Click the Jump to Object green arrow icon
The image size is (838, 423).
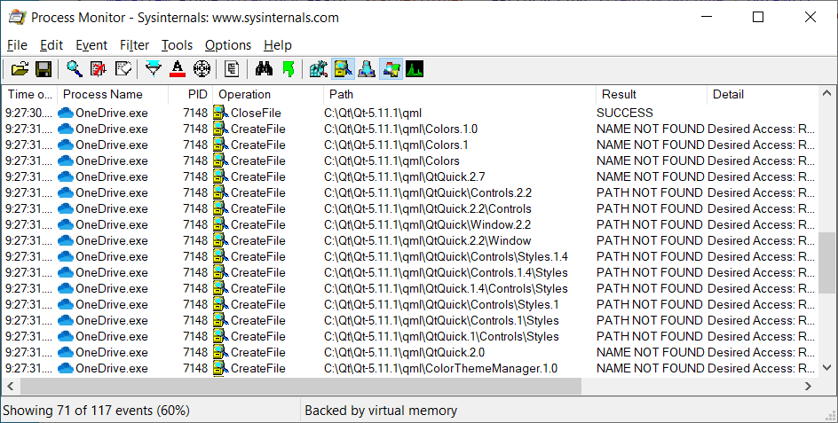[x=288, y=69]
